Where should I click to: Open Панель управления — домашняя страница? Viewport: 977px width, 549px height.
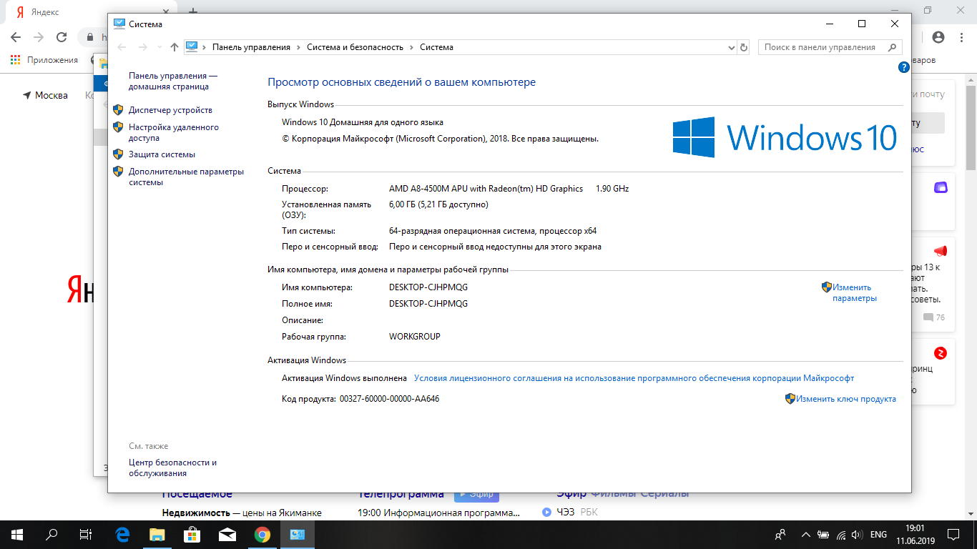pyautogui.click(x=173, y=81)
